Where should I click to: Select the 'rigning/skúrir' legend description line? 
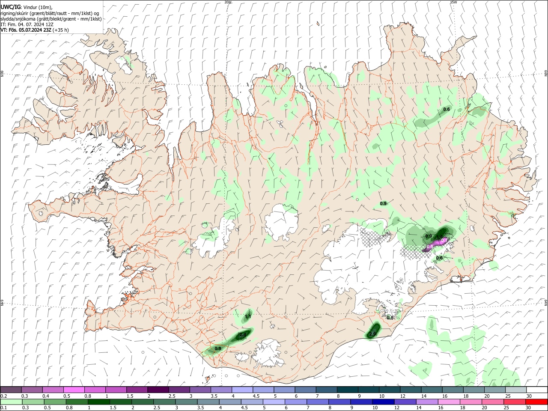pos(50,13)
